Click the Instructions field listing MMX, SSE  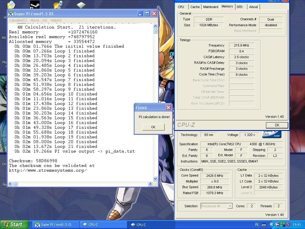[242, 161]
